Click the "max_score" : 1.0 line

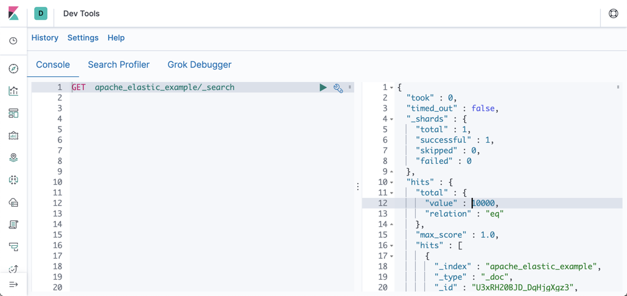[457, 235]
